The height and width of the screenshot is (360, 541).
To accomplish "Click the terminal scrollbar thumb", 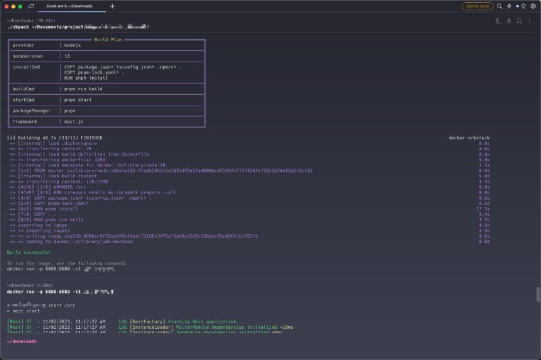I will point(538,294).
